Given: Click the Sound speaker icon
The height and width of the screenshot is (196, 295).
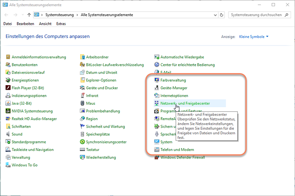Looking at the screenshot, I should click(8, 134).
